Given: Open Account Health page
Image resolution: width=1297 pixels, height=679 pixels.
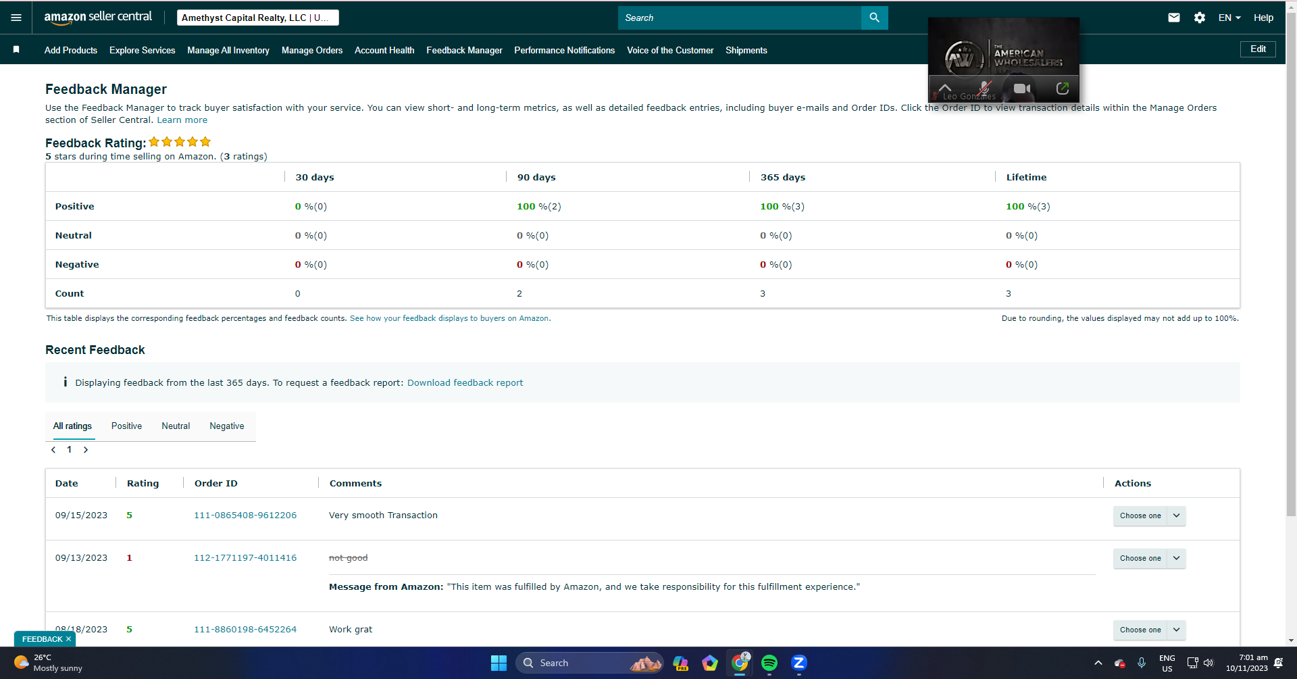Looking at the screenshot, I should click(x=384, y=50).
